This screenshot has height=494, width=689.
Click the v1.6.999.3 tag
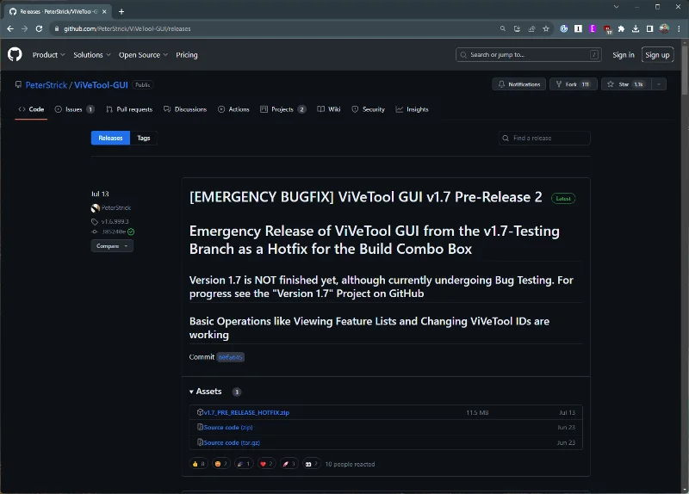coord(115,221)
